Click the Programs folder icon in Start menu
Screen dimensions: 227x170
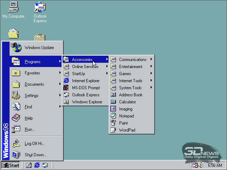tap(16, 61)
